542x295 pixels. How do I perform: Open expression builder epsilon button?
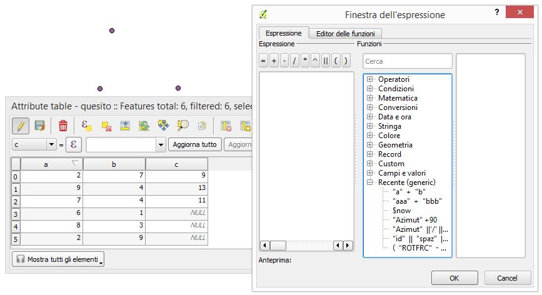pos(73,144)
